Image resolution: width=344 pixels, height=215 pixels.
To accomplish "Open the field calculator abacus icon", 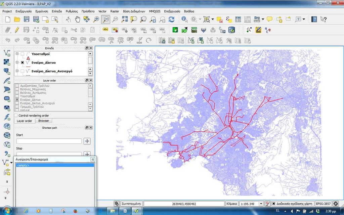I will click(248, 19).
